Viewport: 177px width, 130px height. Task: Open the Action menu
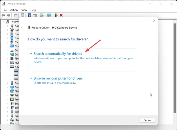click(x=14, y=10)
